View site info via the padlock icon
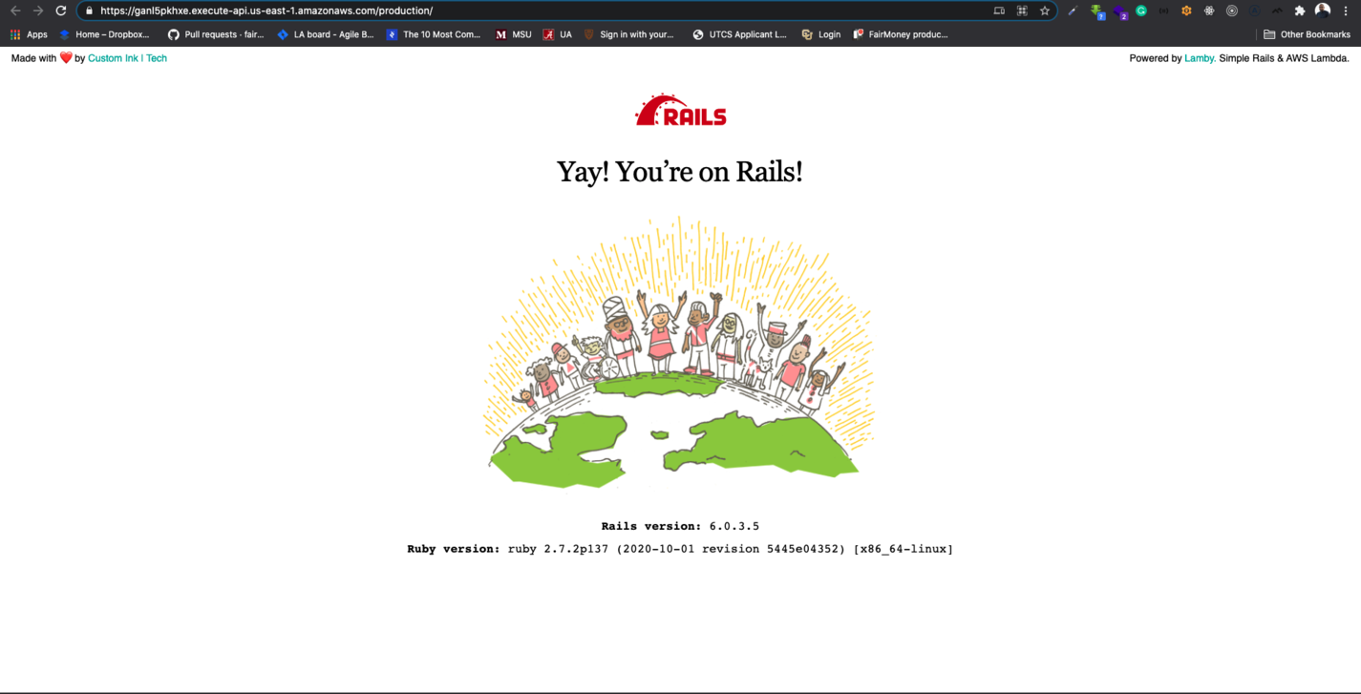This screenshot has height=694, width=1361. tap(90, 11)
